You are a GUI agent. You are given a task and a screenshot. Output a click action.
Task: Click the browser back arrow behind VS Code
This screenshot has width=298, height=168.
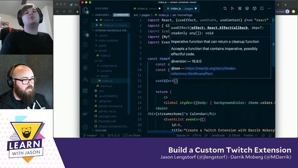pyautogui.click(x=58, y=11)
